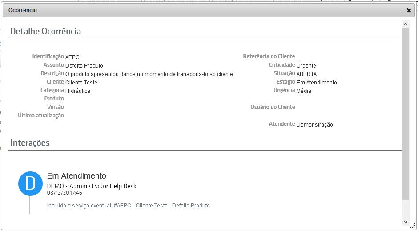
Task: Click the Incluído o serviço eventual text
Action: pos(128,206)
